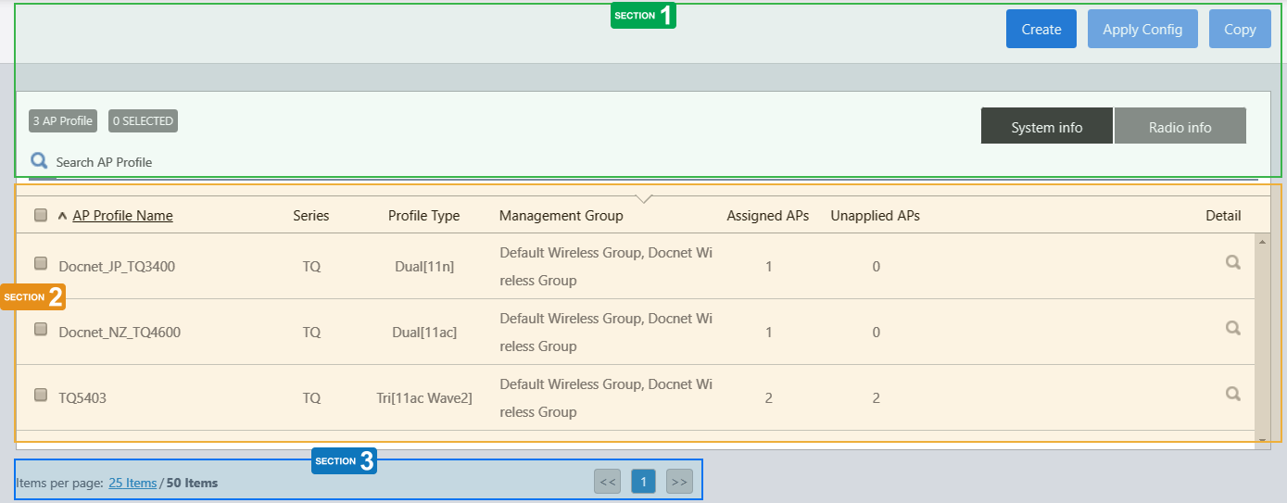The image size is (1287, 503).
Task: Switch to the System info tab
Action: [1046, 127]
